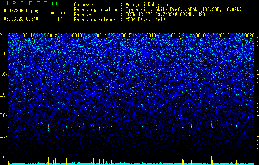
Task: Click the HROFFT 1.0.0 title text
Action: click(33, 3)
